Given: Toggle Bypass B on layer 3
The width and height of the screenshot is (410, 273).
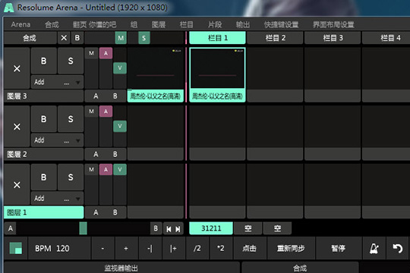Looking at the screenshot, I should (x=44, y=61).
